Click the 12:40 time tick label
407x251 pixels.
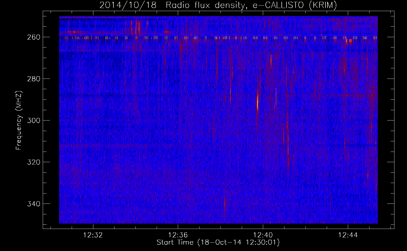[x=263, y=235]
